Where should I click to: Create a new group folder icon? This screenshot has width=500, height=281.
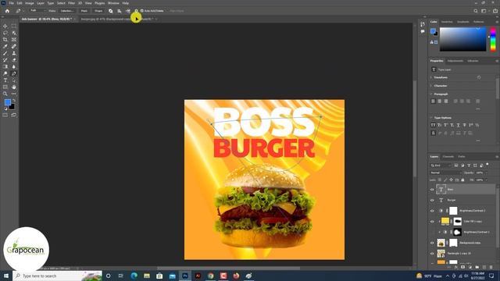(x=477, y=267)
